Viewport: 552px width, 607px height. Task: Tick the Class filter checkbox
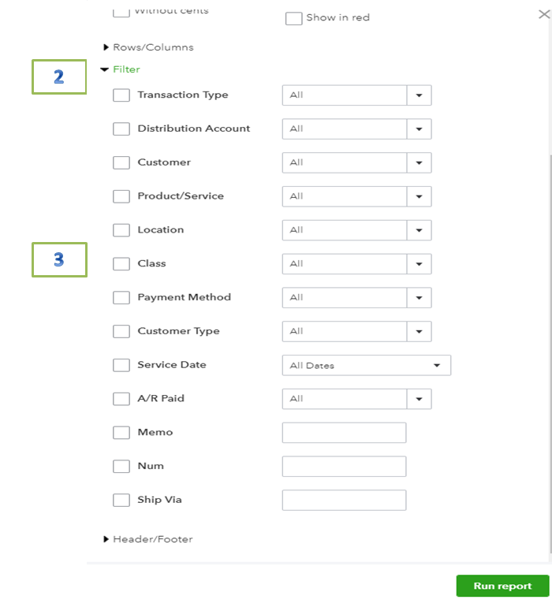[121, 264]
